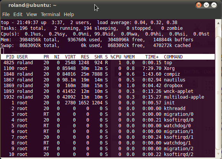Click the VIRT value 85948
Screen dimensions: 222x159
[69, 68]
